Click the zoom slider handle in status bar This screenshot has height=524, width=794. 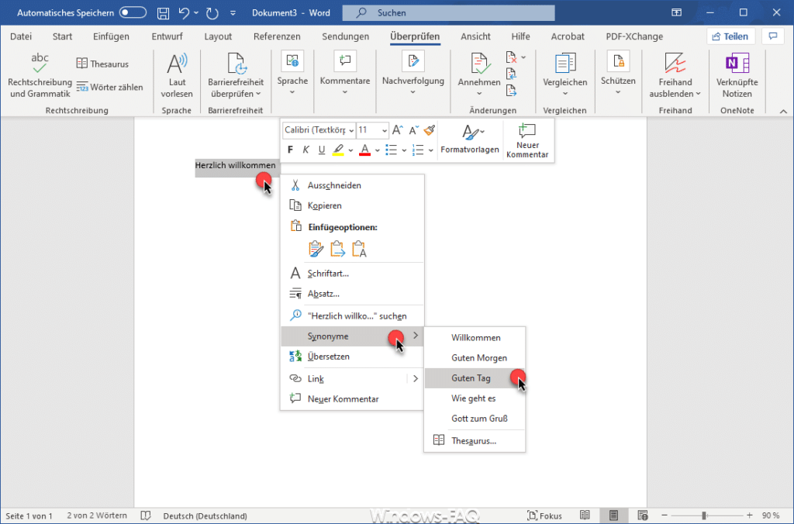click(x=704, y=515)
